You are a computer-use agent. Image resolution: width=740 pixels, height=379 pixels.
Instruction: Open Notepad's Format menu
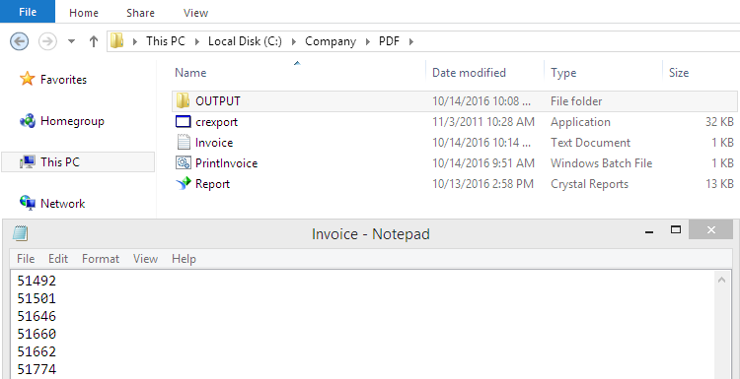click(101, 259)
